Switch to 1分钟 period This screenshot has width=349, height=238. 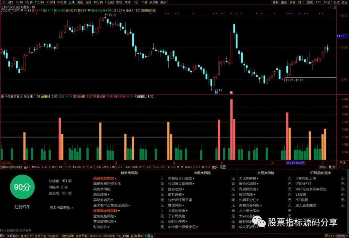(x=19, y=2)
